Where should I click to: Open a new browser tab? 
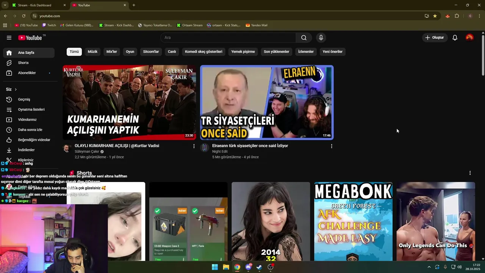[134, 5]
